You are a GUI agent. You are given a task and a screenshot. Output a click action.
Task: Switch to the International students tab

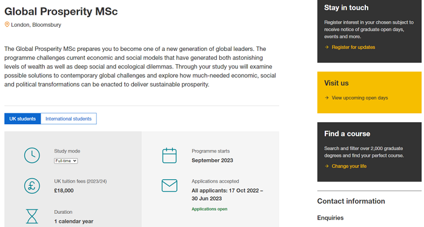click(68, 119)
